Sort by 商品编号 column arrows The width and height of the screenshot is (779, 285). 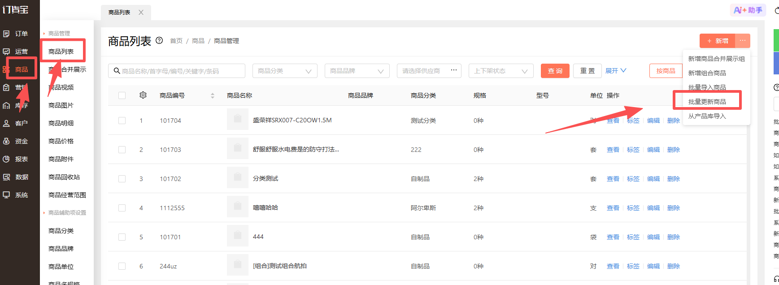(x=213, y=95)
